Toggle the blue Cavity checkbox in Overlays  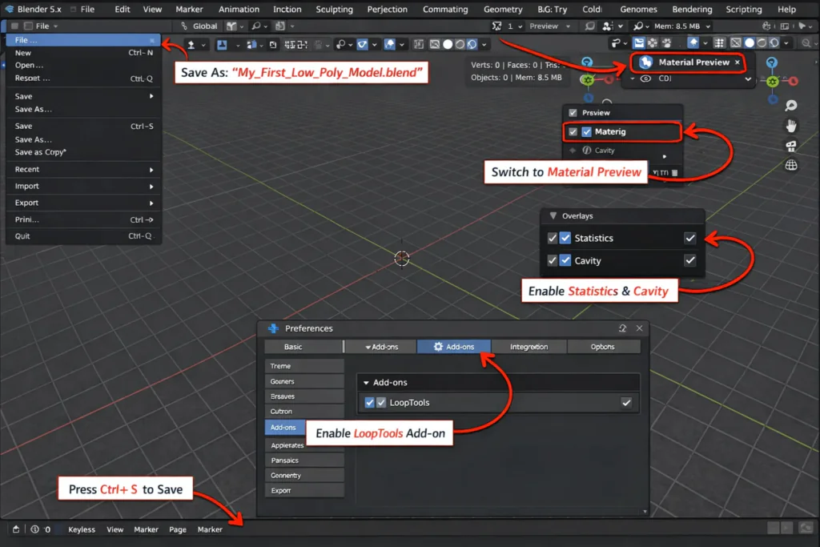point(565,260)
